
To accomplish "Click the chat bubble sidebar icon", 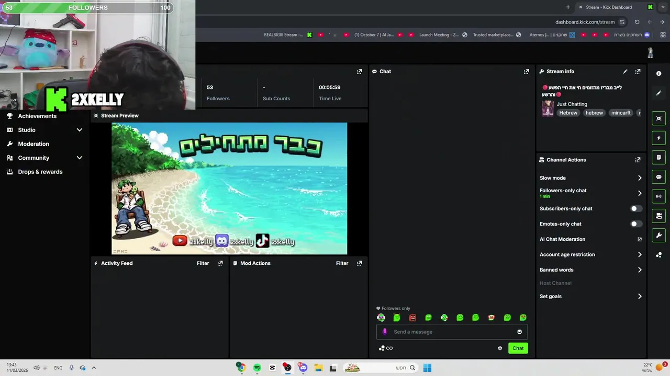I will 658,177.
